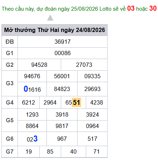158x160 pixels.
Task: Click the red predicted number 30
Action: [x=153, y=8]
